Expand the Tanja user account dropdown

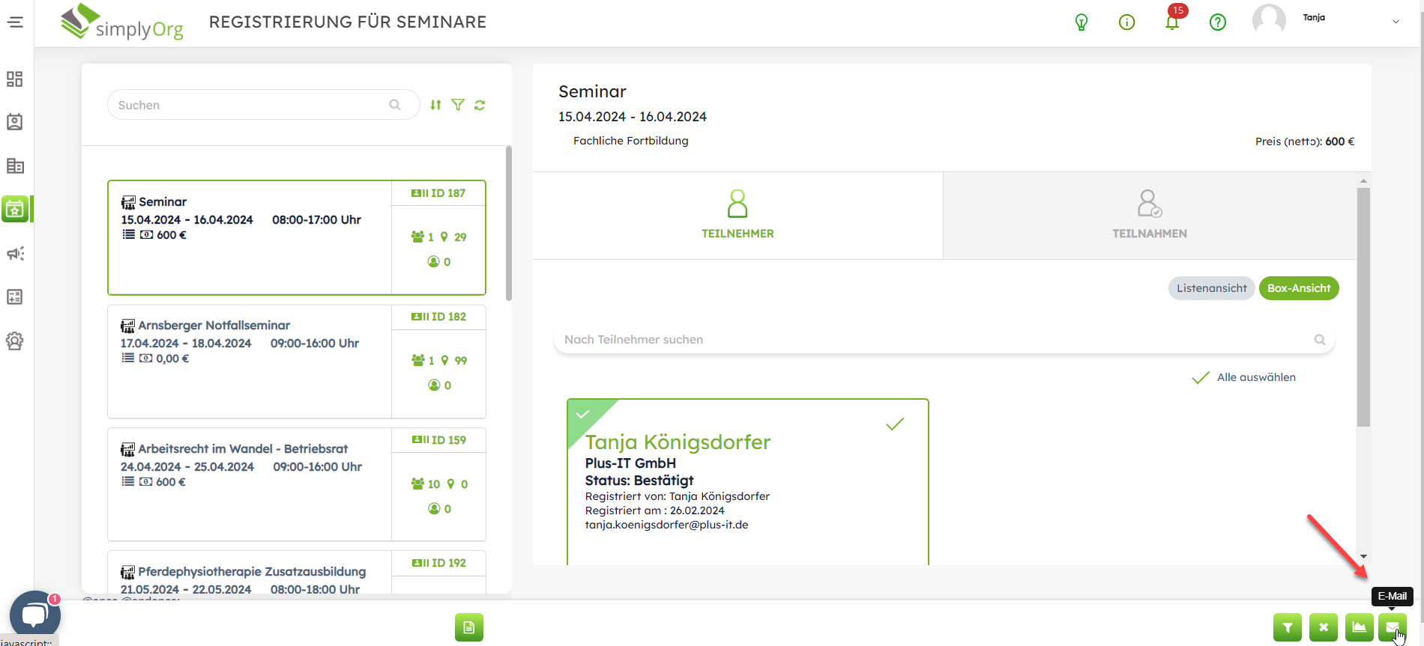coord(1396,22)
